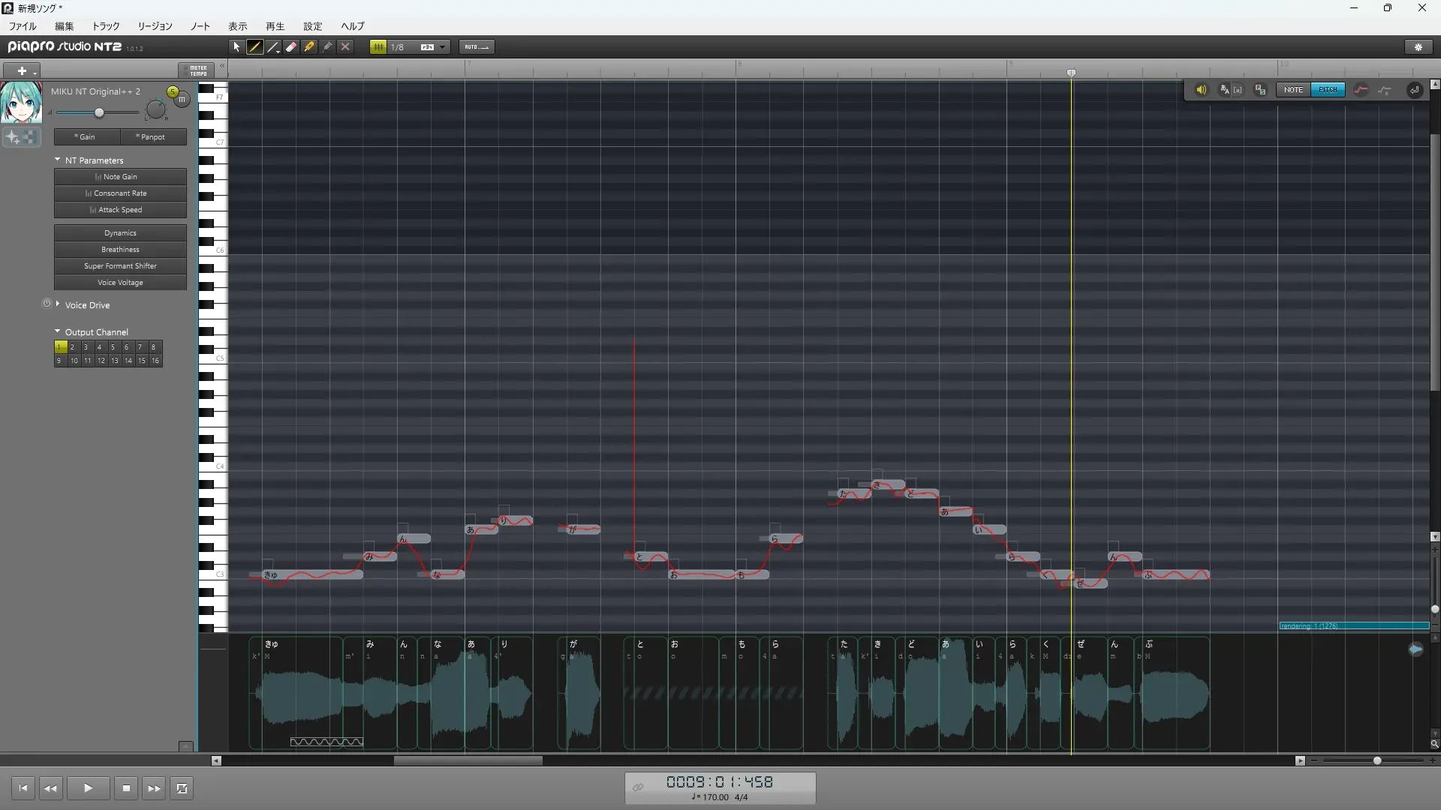Image resolution: width=1441 pixels, height=810 pixels.
Task: Open the トラック menu
Action: 106,26
